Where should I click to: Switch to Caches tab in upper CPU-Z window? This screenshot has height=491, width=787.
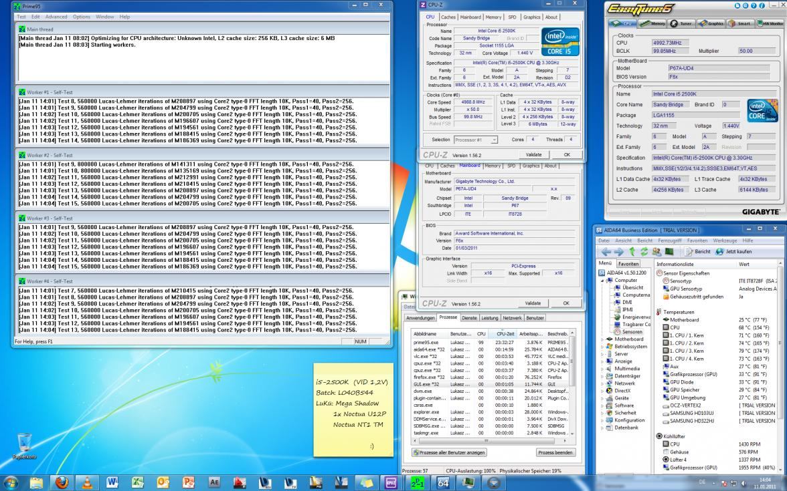tap(448, 17)
